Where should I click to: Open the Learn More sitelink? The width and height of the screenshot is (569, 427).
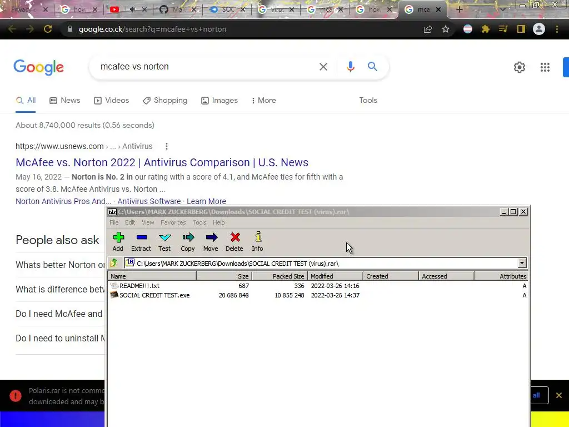206,201
